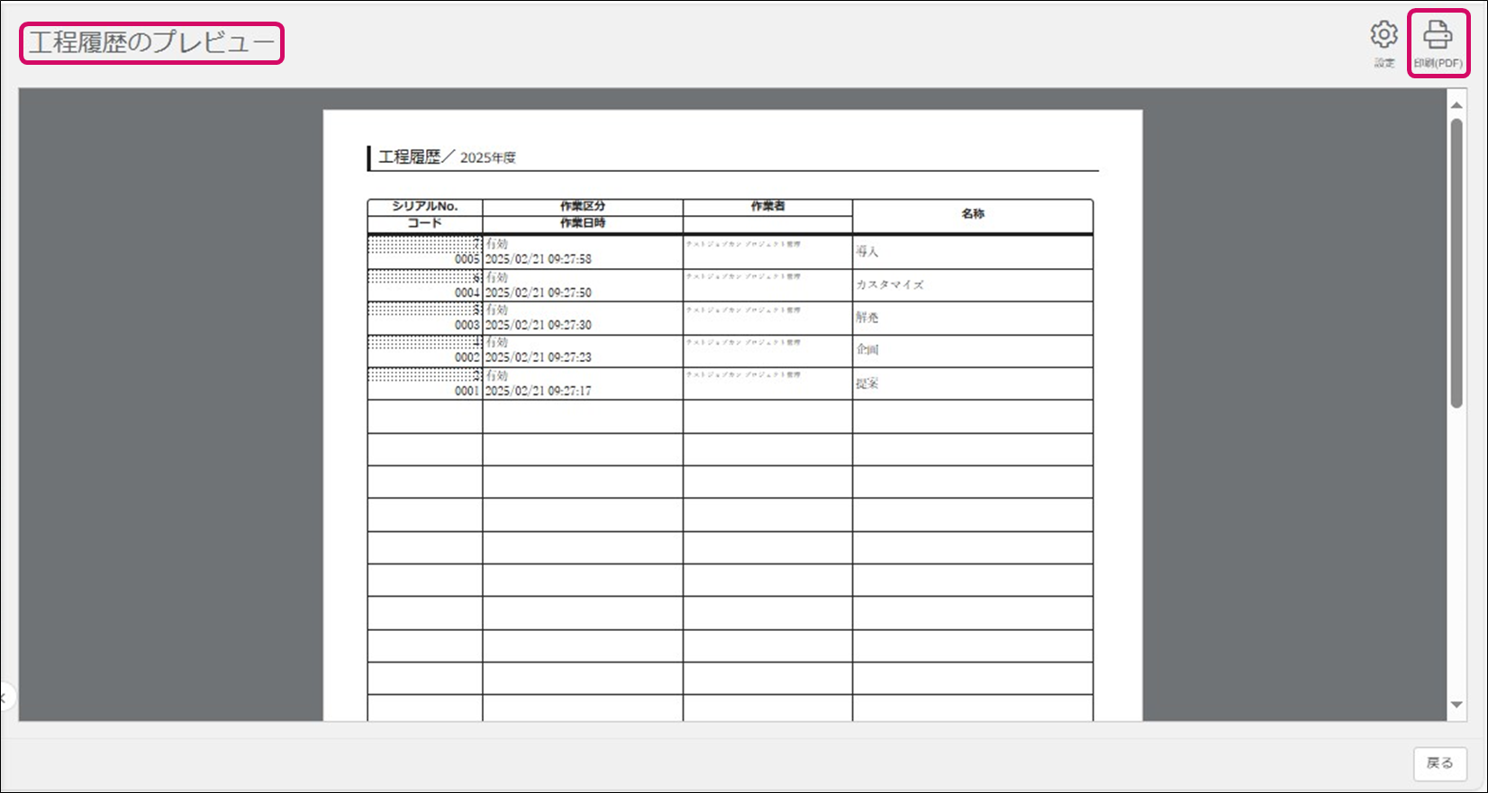Click code 0001 in the table
Viewport: 1488px width, 793px height.
pyautogui.click(x=467, y=392)
